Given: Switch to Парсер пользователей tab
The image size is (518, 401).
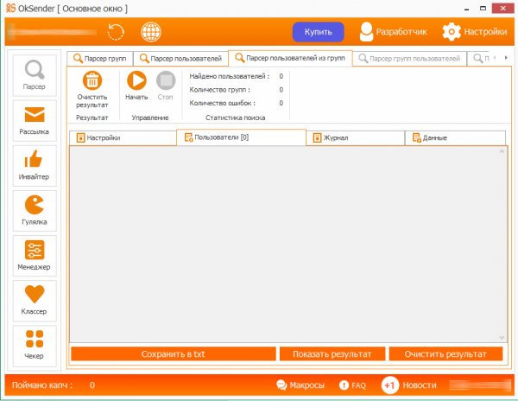Looking at the screenshot, I should (180, 59).
